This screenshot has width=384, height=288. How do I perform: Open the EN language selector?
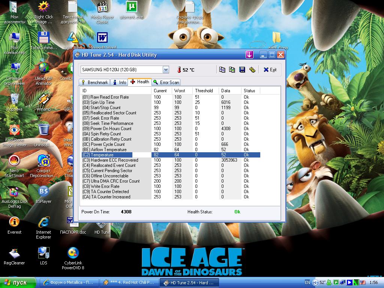307,282
